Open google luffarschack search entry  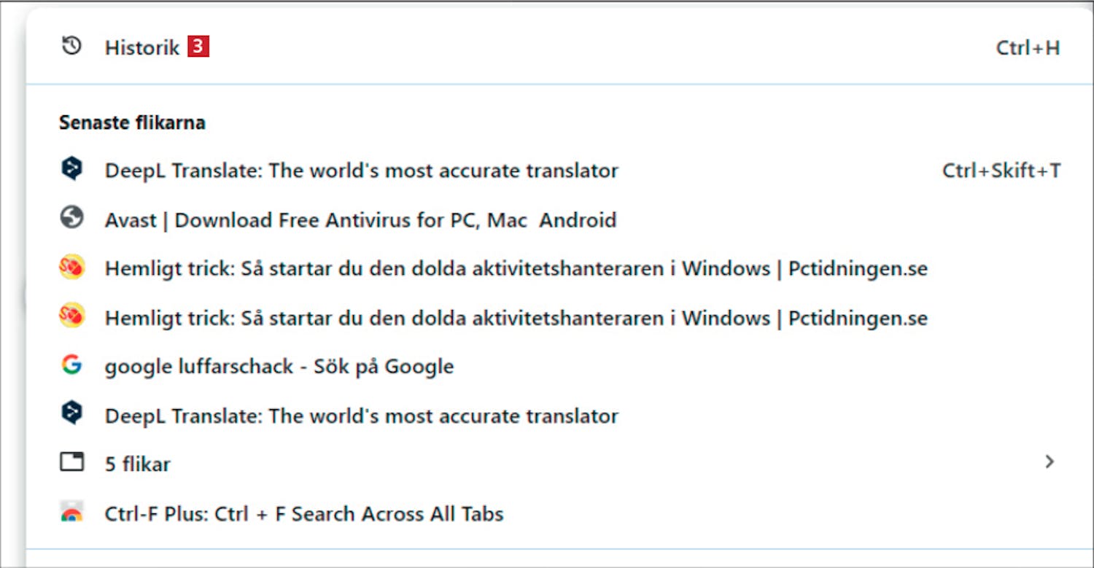559,366
